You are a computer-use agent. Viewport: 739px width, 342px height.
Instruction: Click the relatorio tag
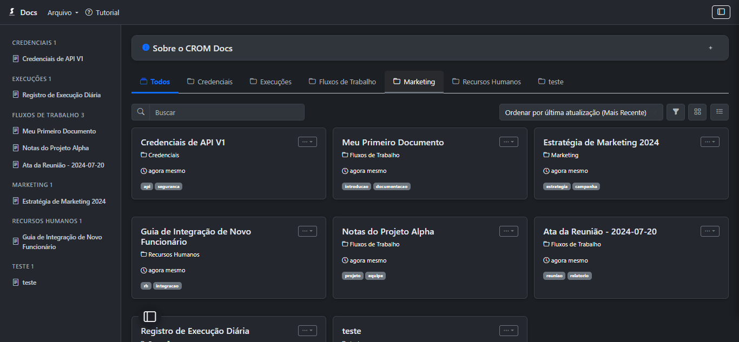click(579, 276)
